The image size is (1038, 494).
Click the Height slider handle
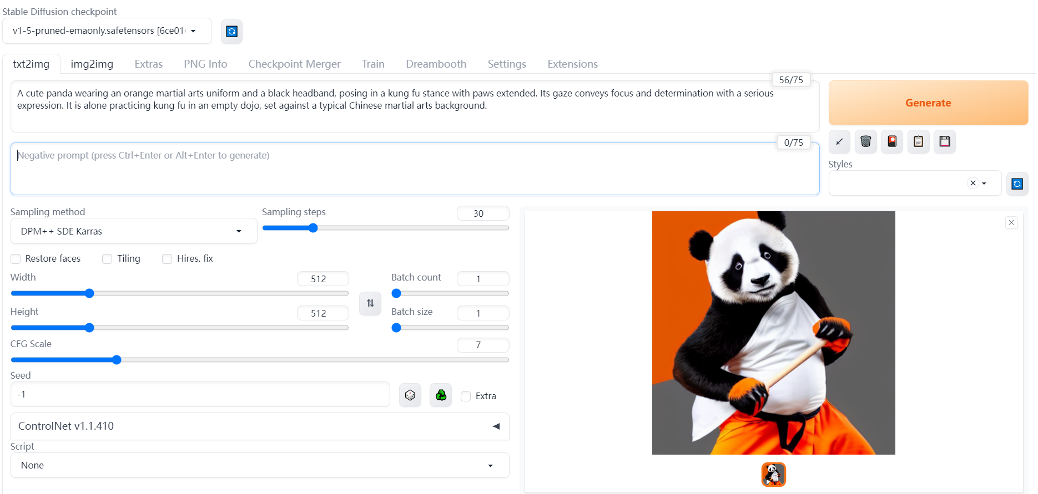pyautogui.click(x=89, y=328)
